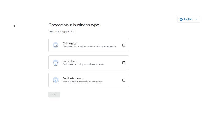Screen dimensions: 210x118
Task: Click the Local store storefront icon
Action: pos(56,63)
